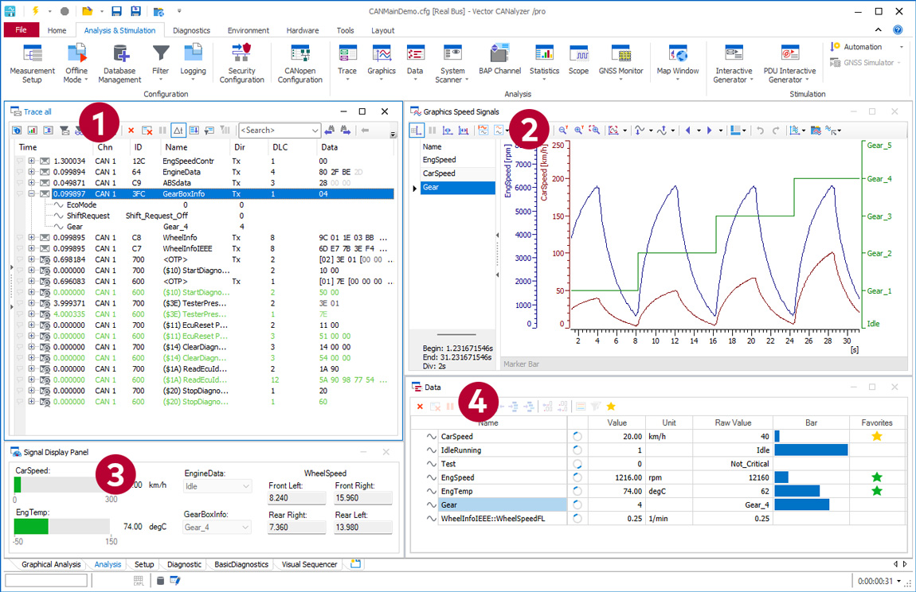Toggle the pause button in Trace toolbar
Image resolution: width=916 pixels, height=592 pixels.
(162, 130)
